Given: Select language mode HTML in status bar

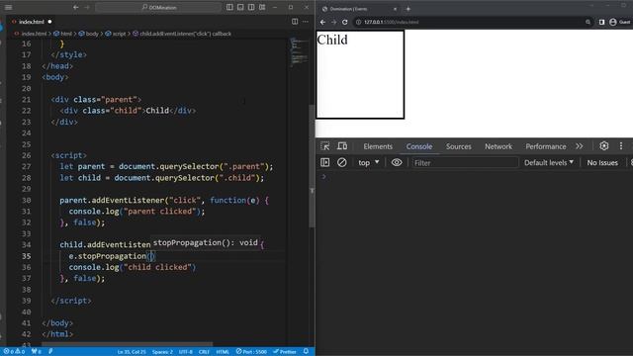Looking at the screenshot, I should [223, 352].
